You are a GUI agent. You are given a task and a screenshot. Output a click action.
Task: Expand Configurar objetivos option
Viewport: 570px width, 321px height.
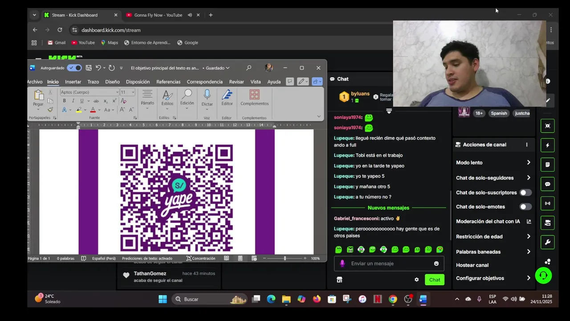click(x=529, y=278)
